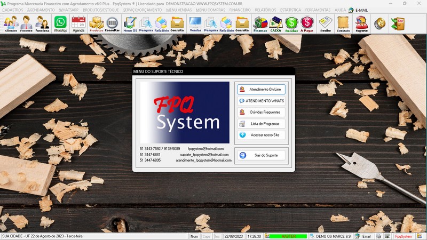The height and width of the screenshot is (240, 427).
Task: Open the MENU COMPRAS menu
Action: point(210,10)
